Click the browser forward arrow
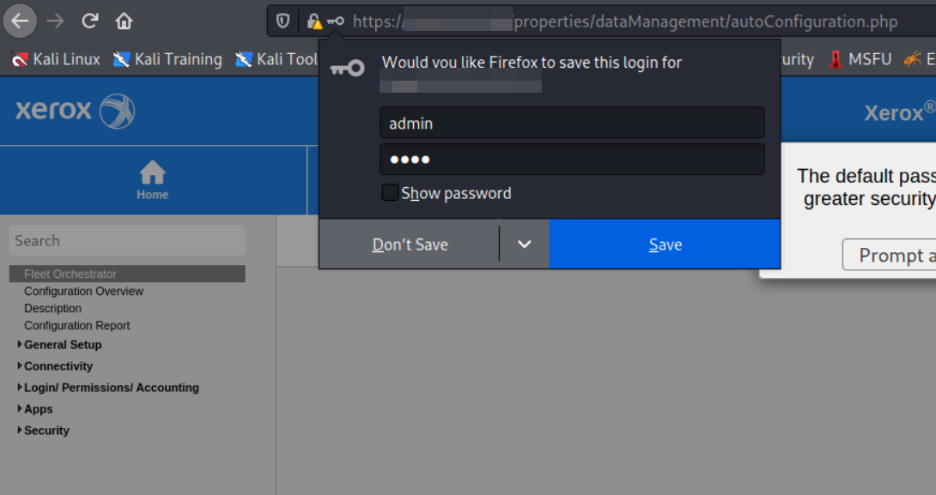The width and height of the screenshot is (936, 495). point(56,21)
